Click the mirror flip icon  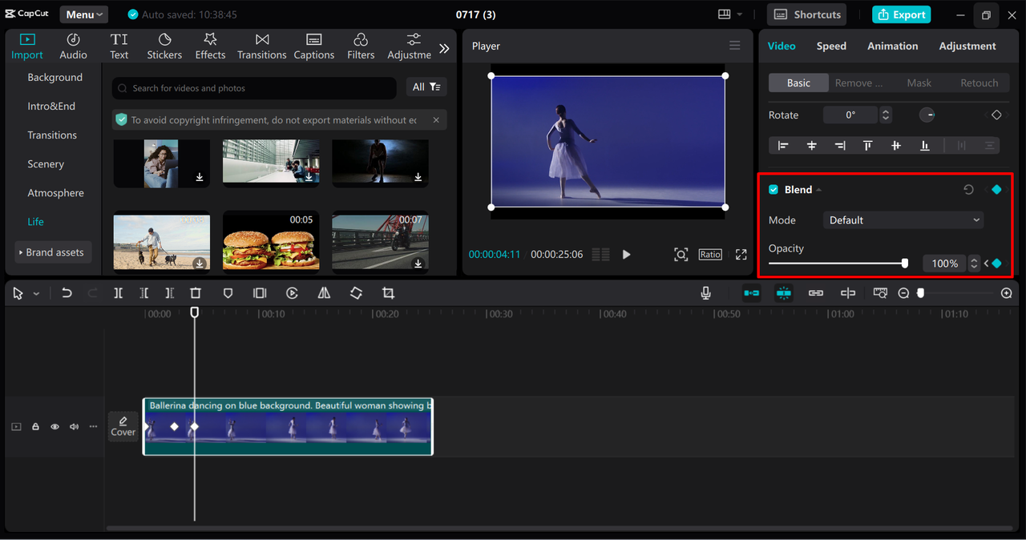pos(324,293)
